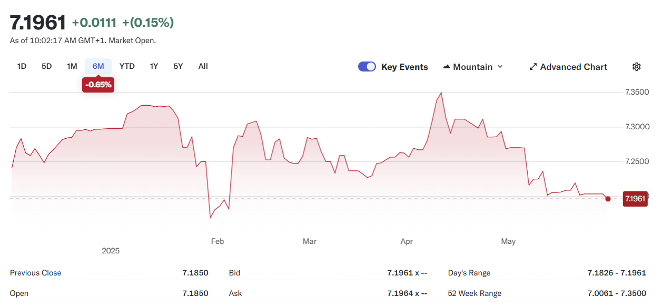The width and height of the screenshot is (662, 307).
Task: Click the February low point on chart
Action: coord(211,218)
